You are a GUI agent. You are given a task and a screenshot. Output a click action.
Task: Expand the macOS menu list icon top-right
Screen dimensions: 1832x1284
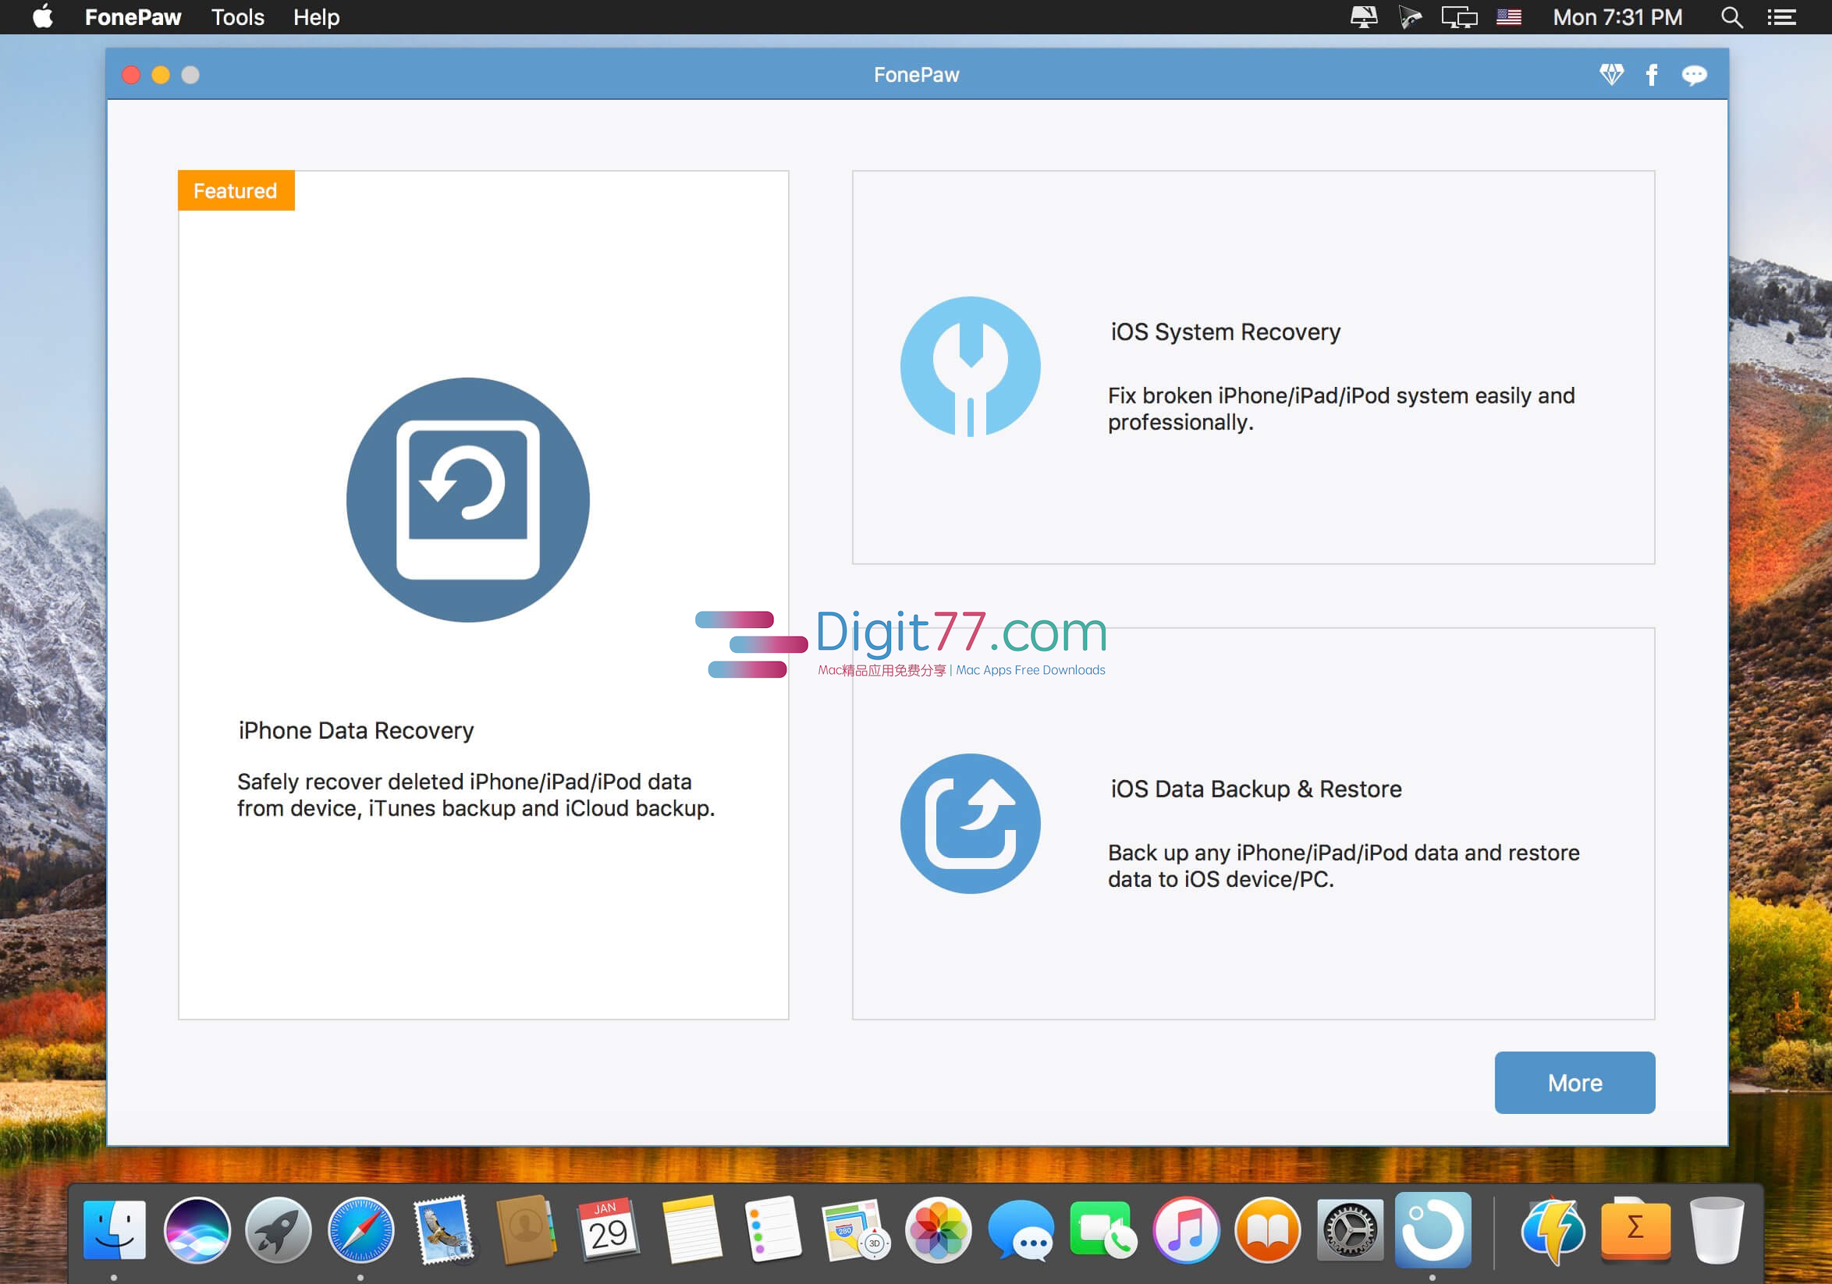[x=1800, y=16]
